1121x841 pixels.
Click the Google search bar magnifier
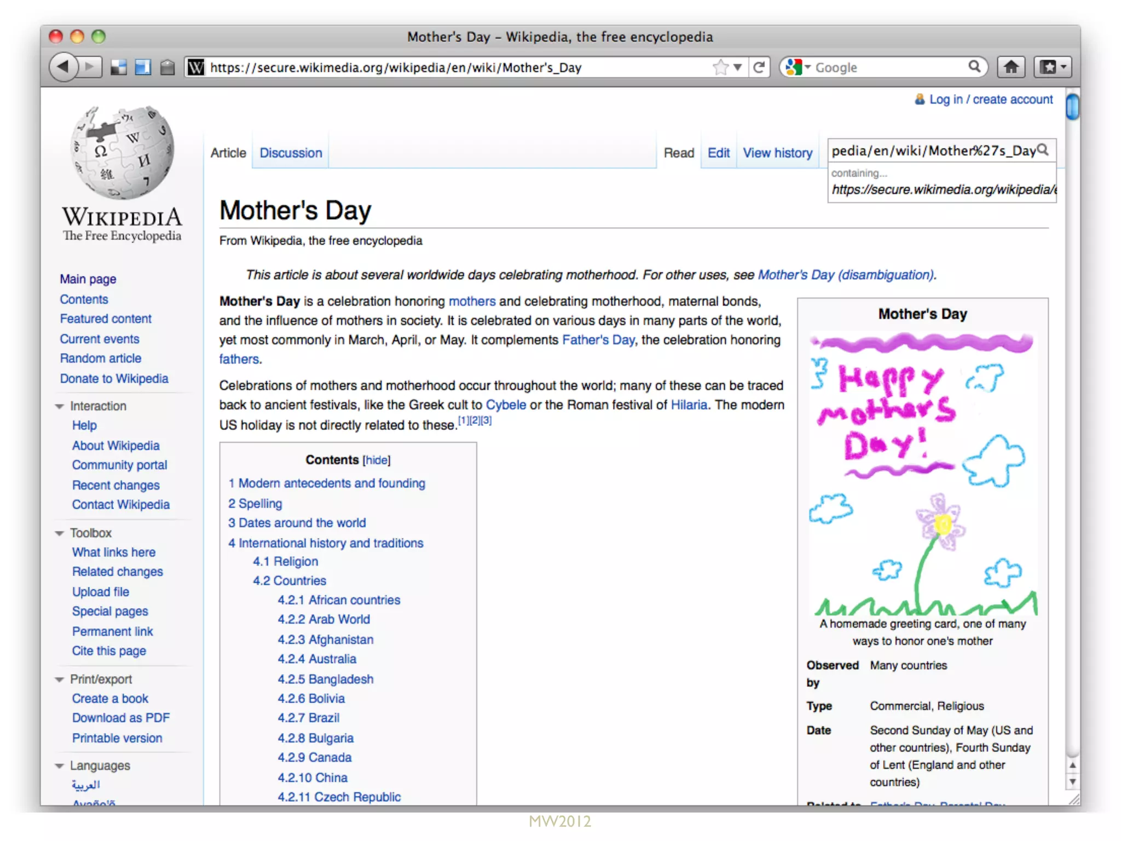click(x=974, y=67)
